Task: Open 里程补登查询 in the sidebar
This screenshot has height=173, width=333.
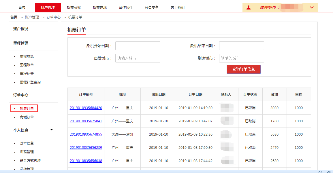Action: (x=30, y=82)
